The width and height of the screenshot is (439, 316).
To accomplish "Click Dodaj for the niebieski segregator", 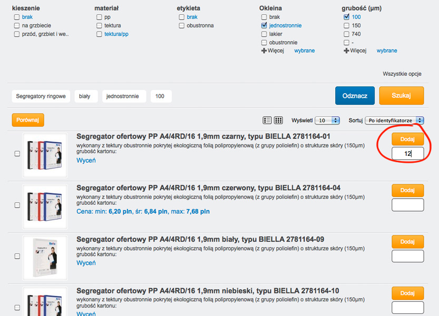I will 408,293.
